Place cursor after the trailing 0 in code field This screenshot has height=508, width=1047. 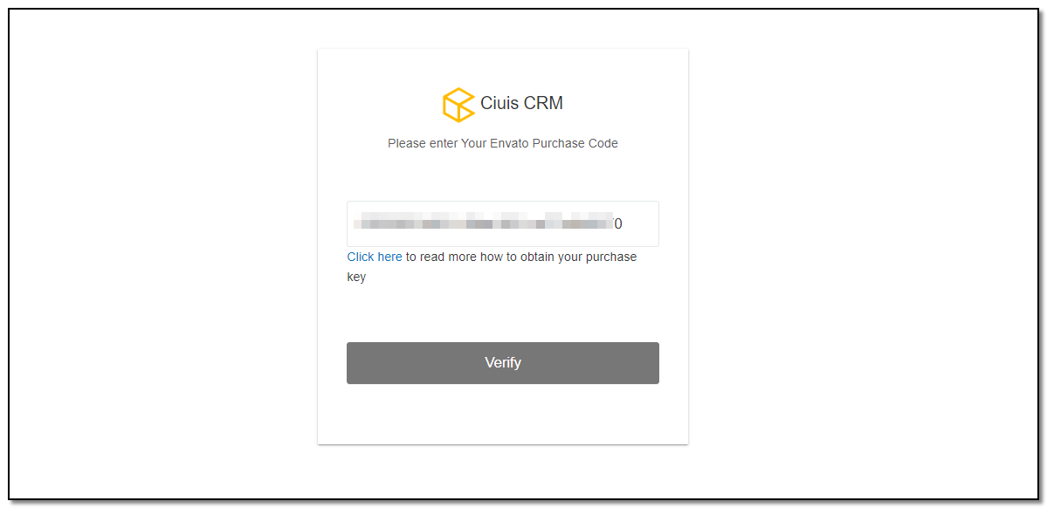click(x=623, y=223)
